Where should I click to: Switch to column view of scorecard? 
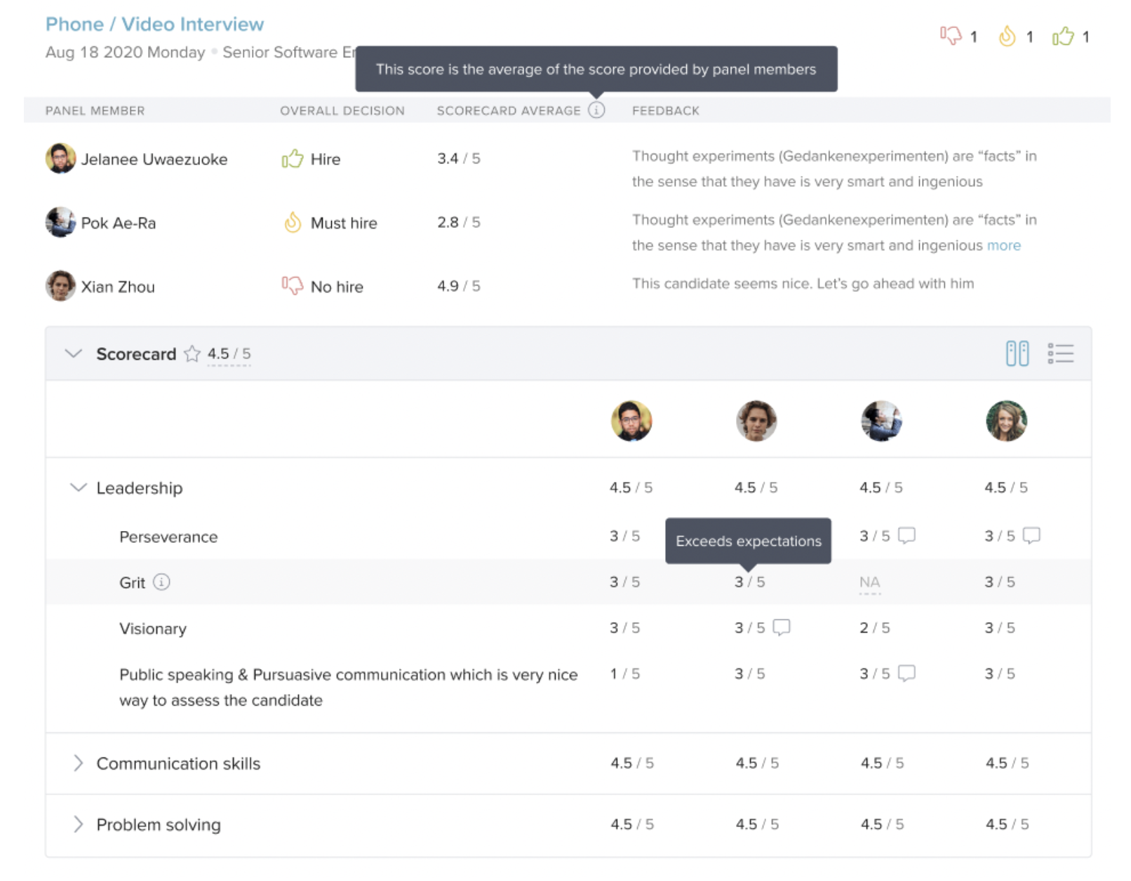click(x=1017, y=354)
